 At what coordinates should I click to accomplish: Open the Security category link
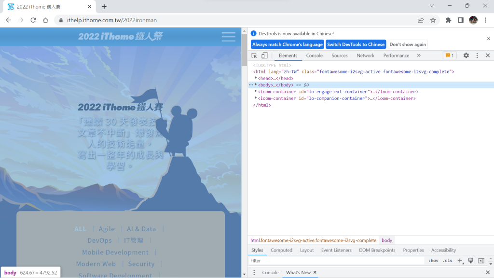point(141,264)
